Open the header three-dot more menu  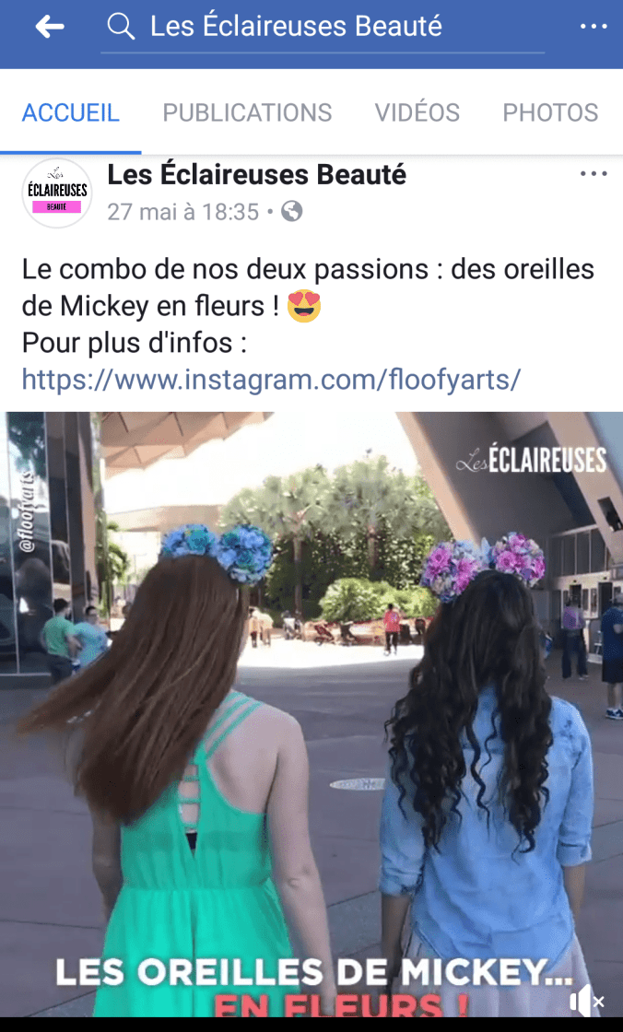[594, 27]
